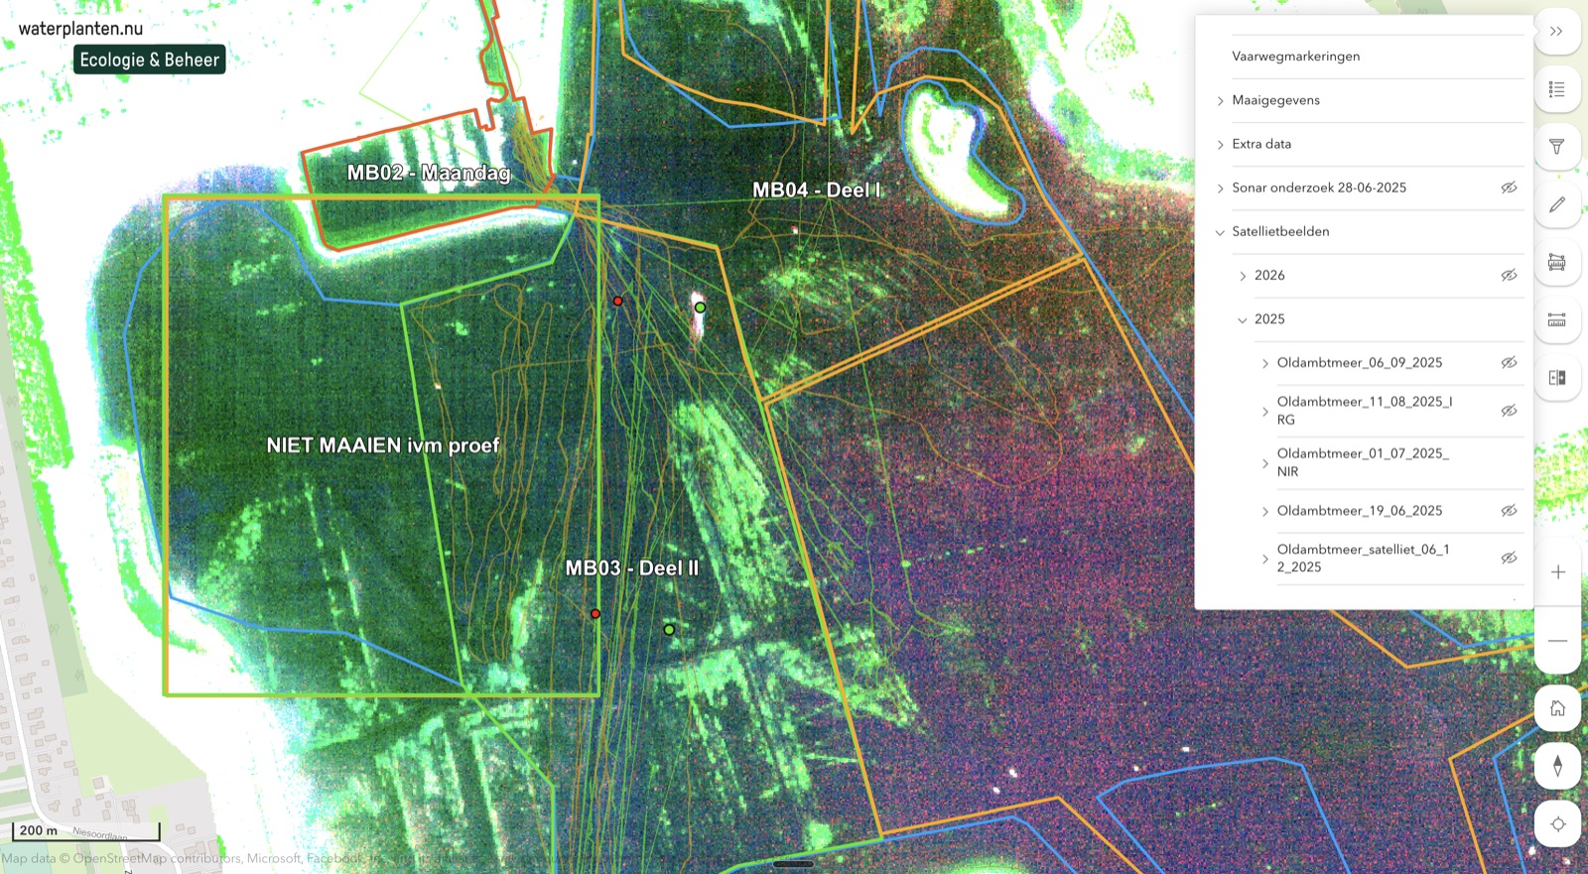Select the Maaigegevens layer label
This screenshot has height=874, width=1588.
pos(1275,100)
